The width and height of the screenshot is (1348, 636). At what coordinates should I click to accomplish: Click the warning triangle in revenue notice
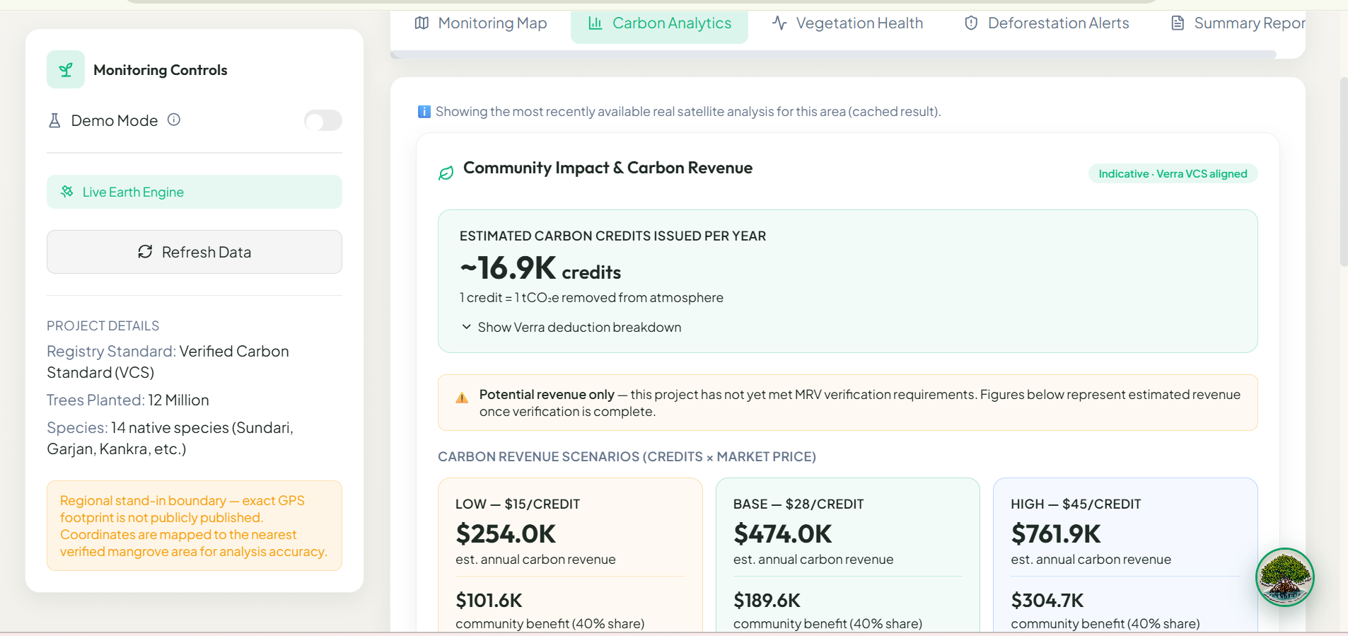(462, 398)
